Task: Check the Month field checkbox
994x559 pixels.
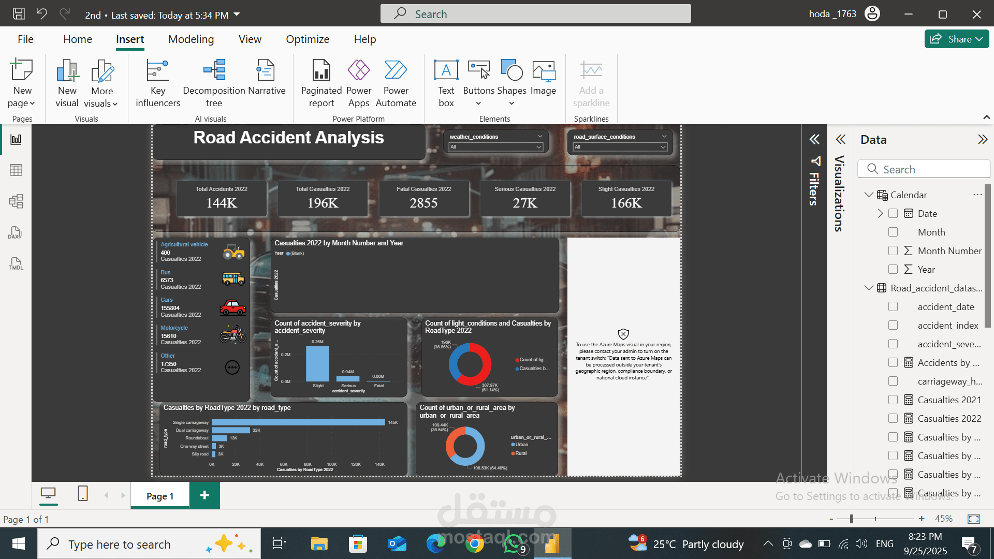Action: click(893, 232)
